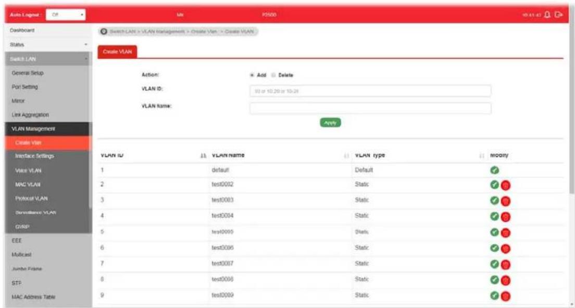Open the Create VLAN tab
The height and width of the screenshot is (308, 575).
point(117,52)
